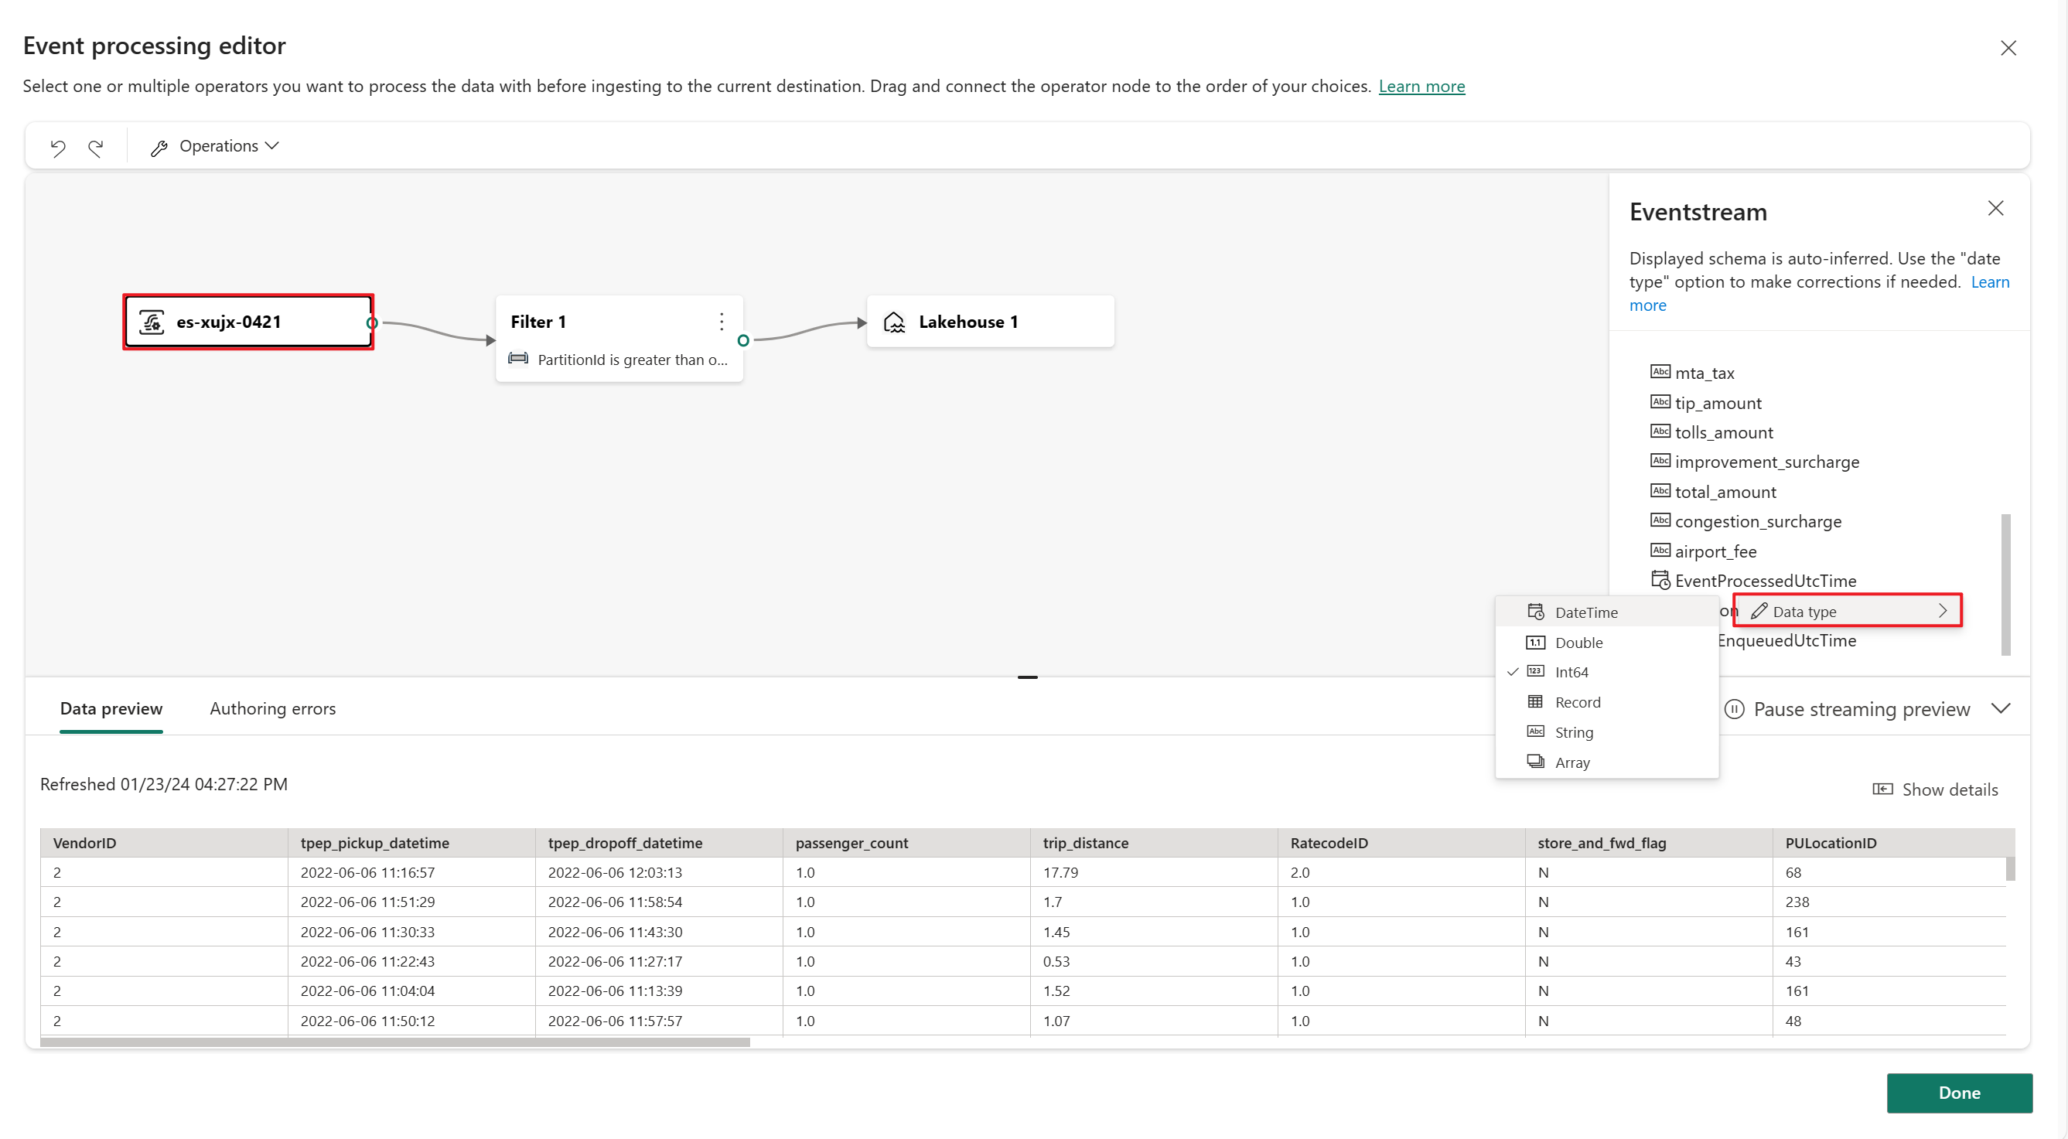Click the Lakehouse 1 node icon
The height and width of the screenshot is (1139, 2068).
tap(894, 322)
